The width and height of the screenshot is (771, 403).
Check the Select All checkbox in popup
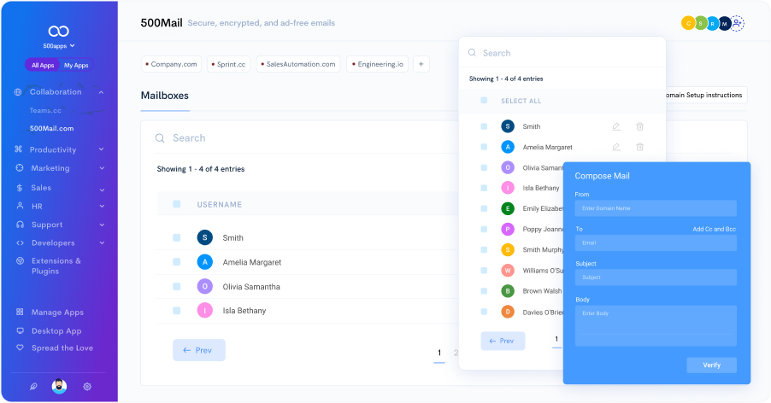pos(484,101)
